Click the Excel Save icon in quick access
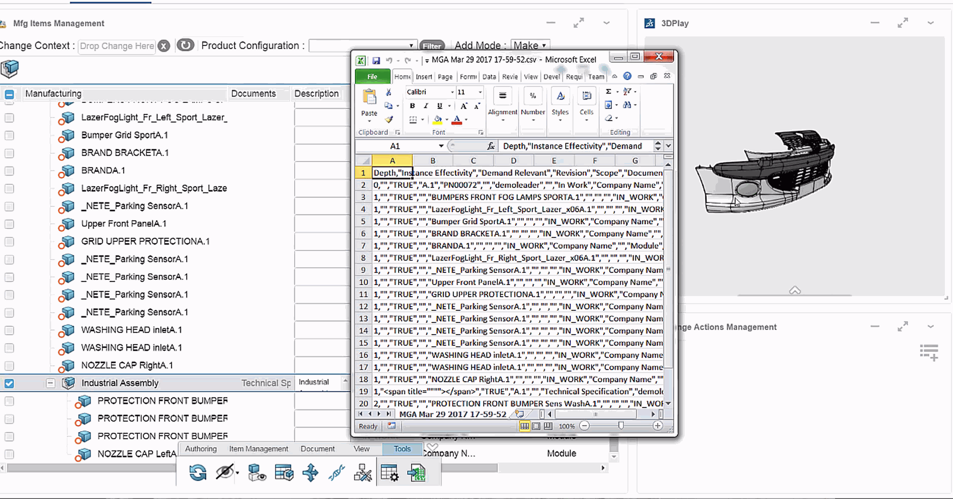Screen dimensions: 953x499 (376, 60)
